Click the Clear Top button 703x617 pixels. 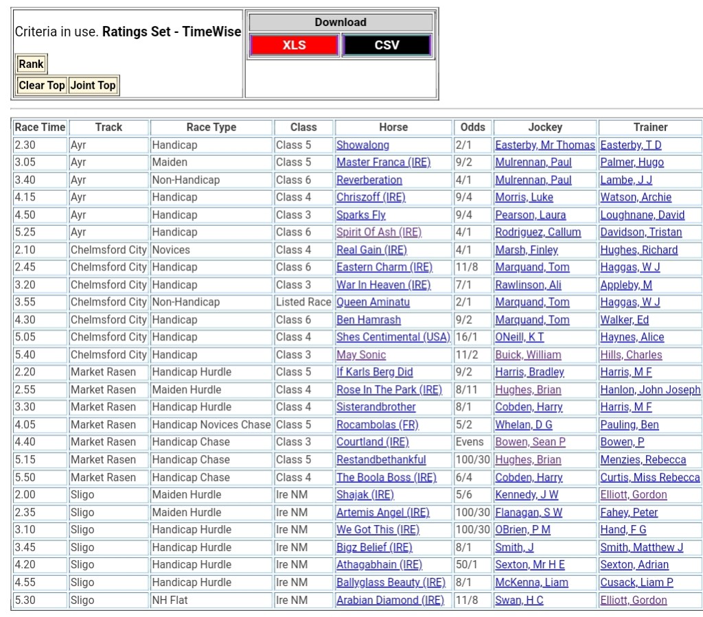(x=42, y=86)
